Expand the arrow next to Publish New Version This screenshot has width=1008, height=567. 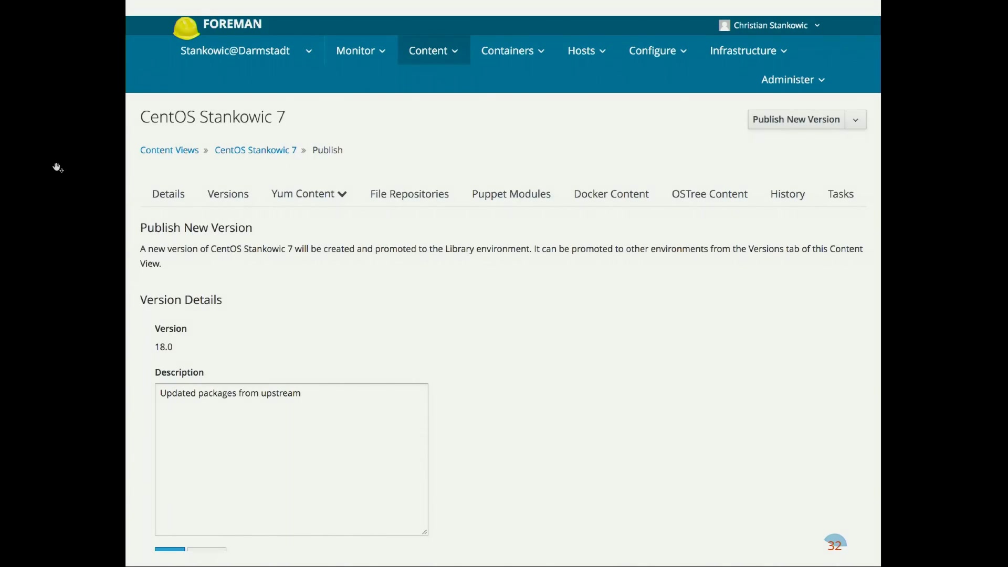tap(856, 120)
